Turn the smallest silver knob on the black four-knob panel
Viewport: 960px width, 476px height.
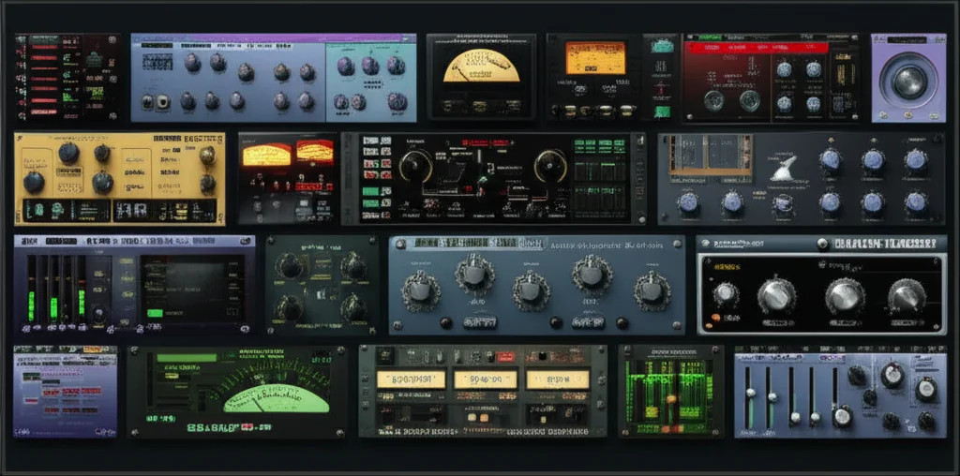pos(726,295)
